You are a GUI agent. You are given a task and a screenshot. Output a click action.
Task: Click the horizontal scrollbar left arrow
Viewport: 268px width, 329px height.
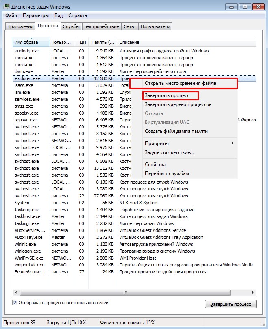coord(16,292)
